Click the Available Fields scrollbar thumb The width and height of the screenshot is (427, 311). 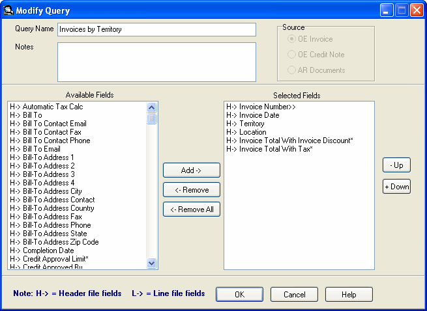pyautogui.click(x=151, y=119)
